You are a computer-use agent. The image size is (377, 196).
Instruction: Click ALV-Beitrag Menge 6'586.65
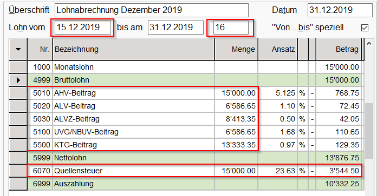click(240, 106)
